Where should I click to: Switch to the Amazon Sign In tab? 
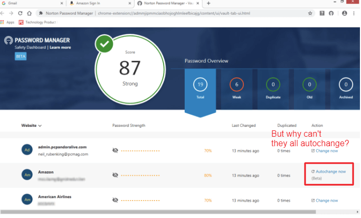(99, 3)
